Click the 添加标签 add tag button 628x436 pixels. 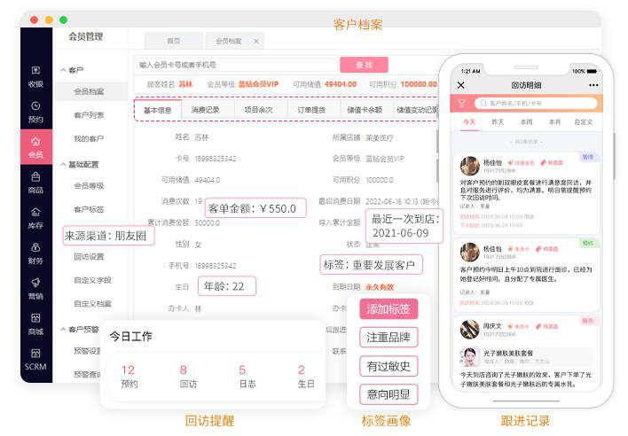tap(388, 309)
